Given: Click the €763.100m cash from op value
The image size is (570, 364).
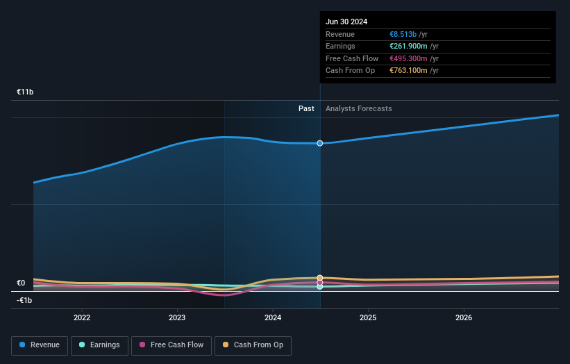Looking at the screenshot, I should 409,71.
